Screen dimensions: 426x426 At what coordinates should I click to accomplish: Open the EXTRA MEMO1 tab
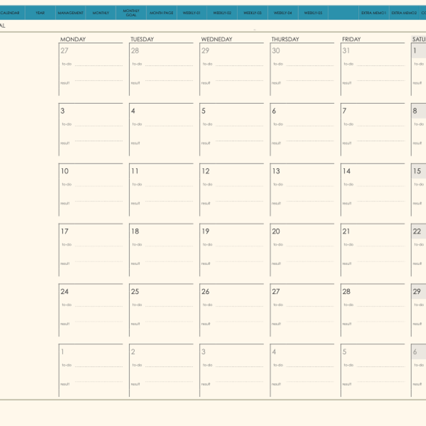click(374, 13)
